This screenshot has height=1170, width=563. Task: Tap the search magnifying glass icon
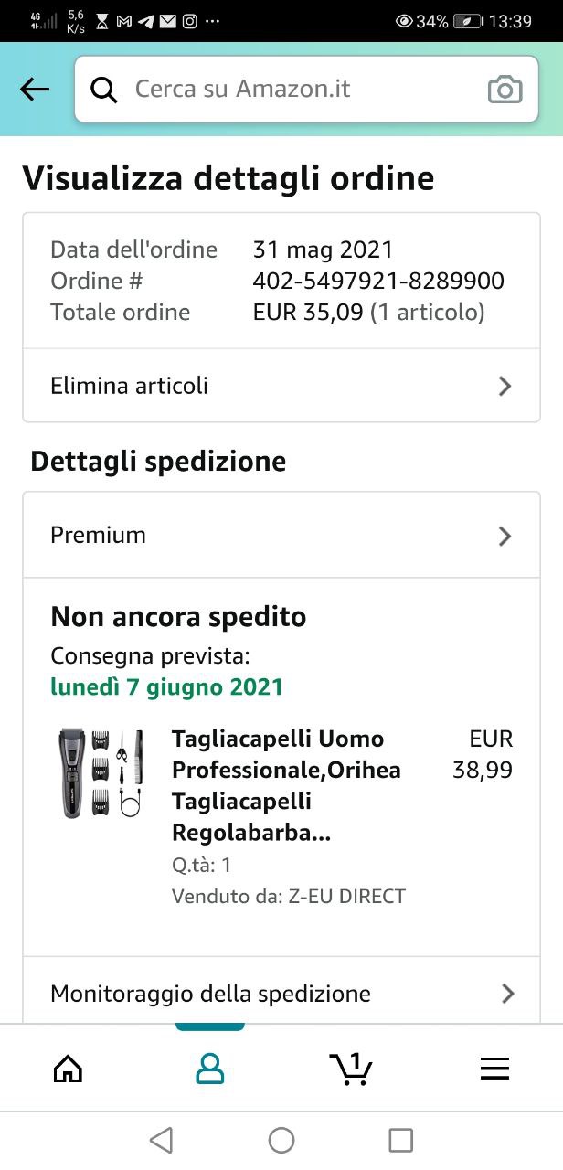pyautogui.click(x=105, y=89)
